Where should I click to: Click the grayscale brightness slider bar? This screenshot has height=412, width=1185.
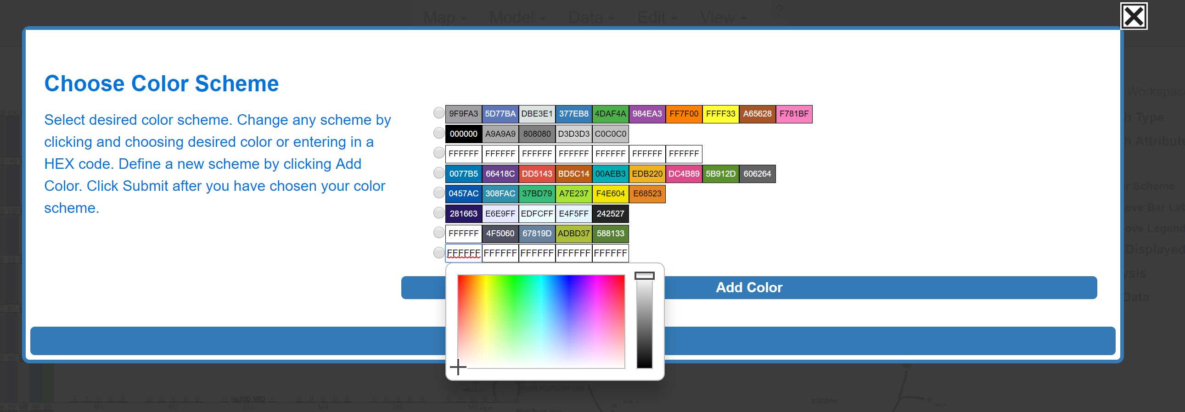644,322
